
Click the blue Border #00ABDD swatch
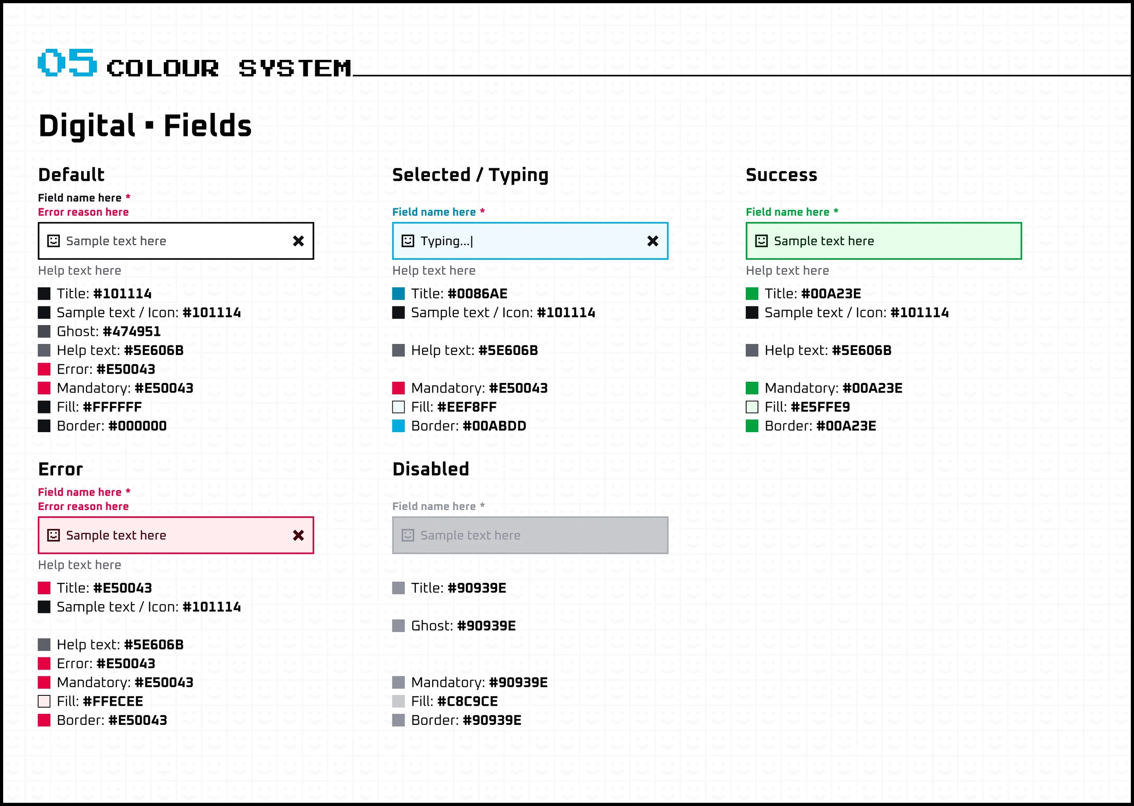pyautogui.click(x=398, y=426)
